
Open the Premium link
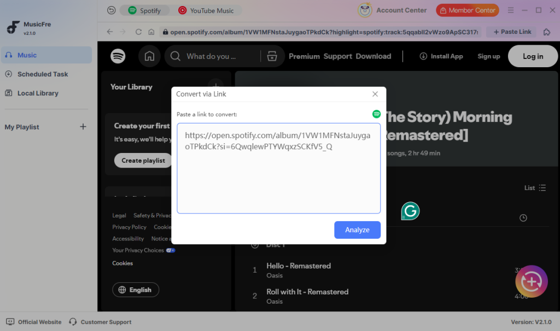click(304, 56)
